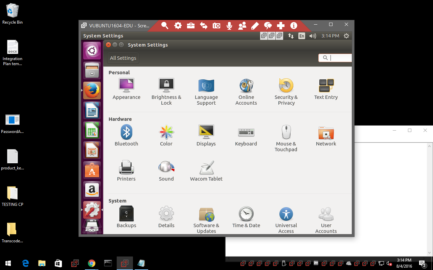Open Microsoft Edge from the taskbar
This screenshot has width=433, height=270.
tap(25, 263)
